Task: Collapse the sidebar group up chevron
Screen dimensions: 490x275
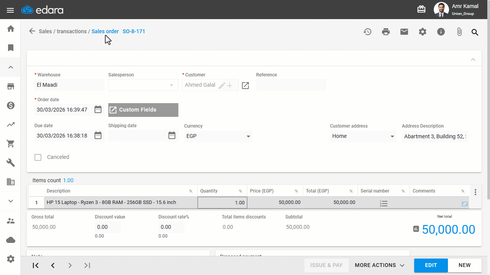Action: point(11,67)
